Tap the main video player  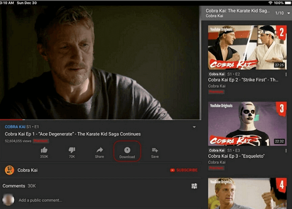[100, 62]
